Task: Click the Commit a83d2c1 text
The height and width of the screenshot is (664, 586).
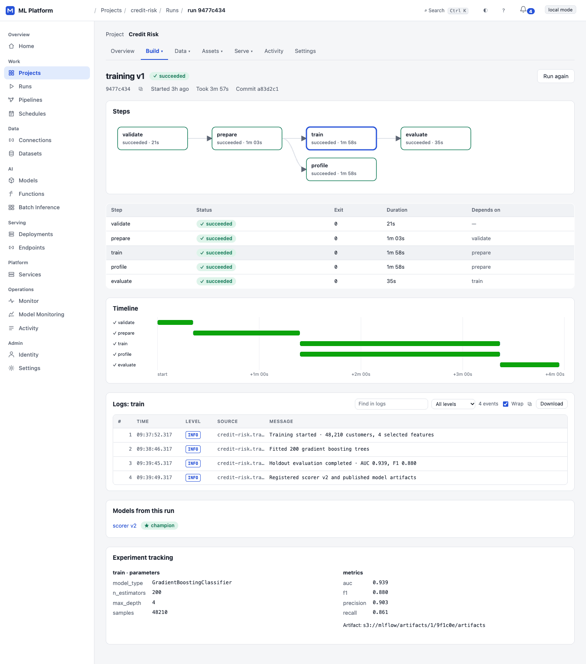Action: (257, 89)
